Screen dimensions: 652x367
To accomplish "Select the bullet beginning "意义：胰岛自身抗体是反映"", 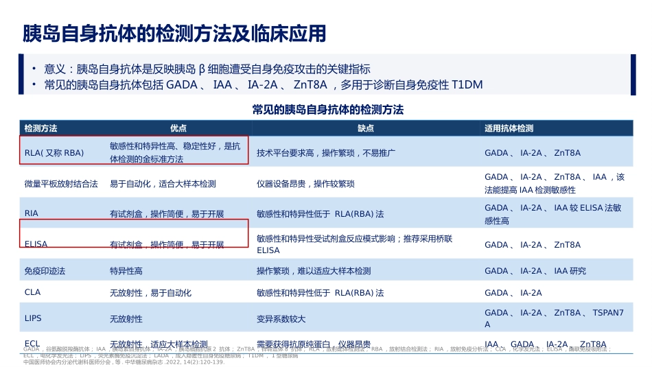I will (x=207, y=69).
